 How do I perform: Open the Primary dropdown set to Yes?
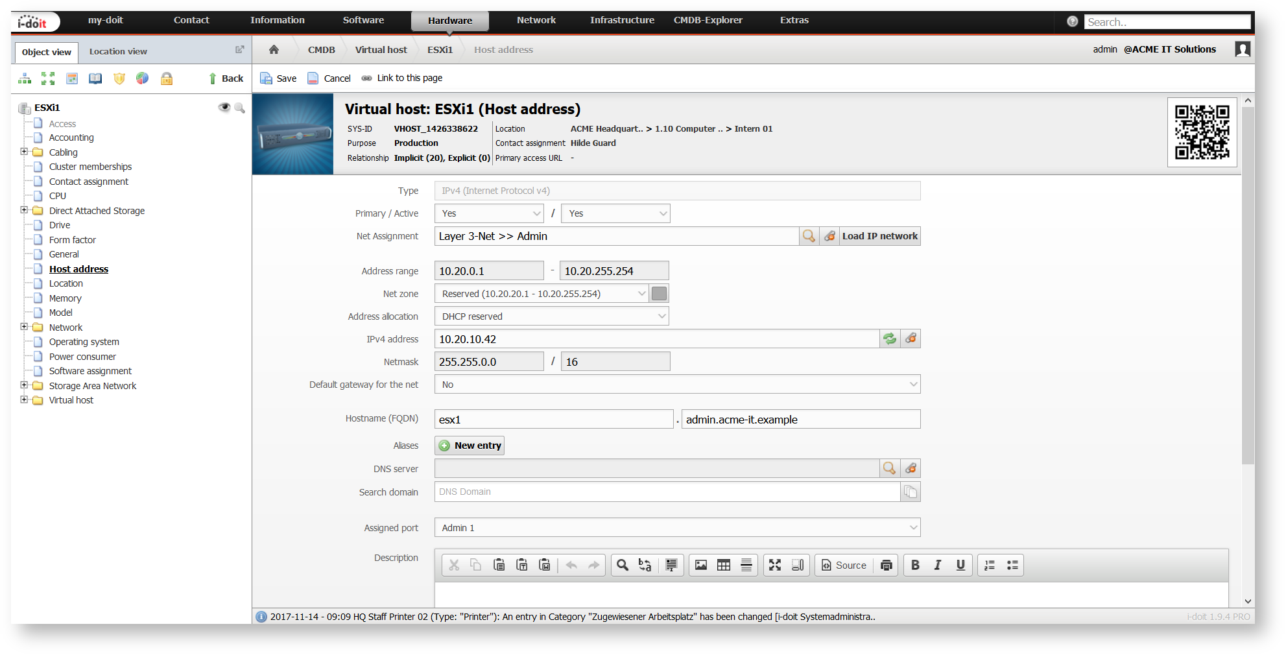(489, 213)
